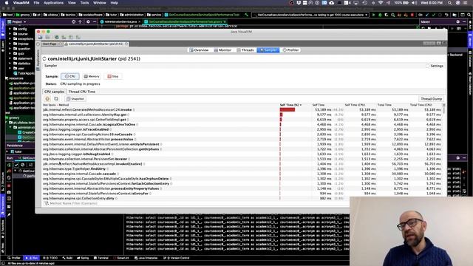Expand the question folder
Screen dimensions: 473x266
click(10, 49)
